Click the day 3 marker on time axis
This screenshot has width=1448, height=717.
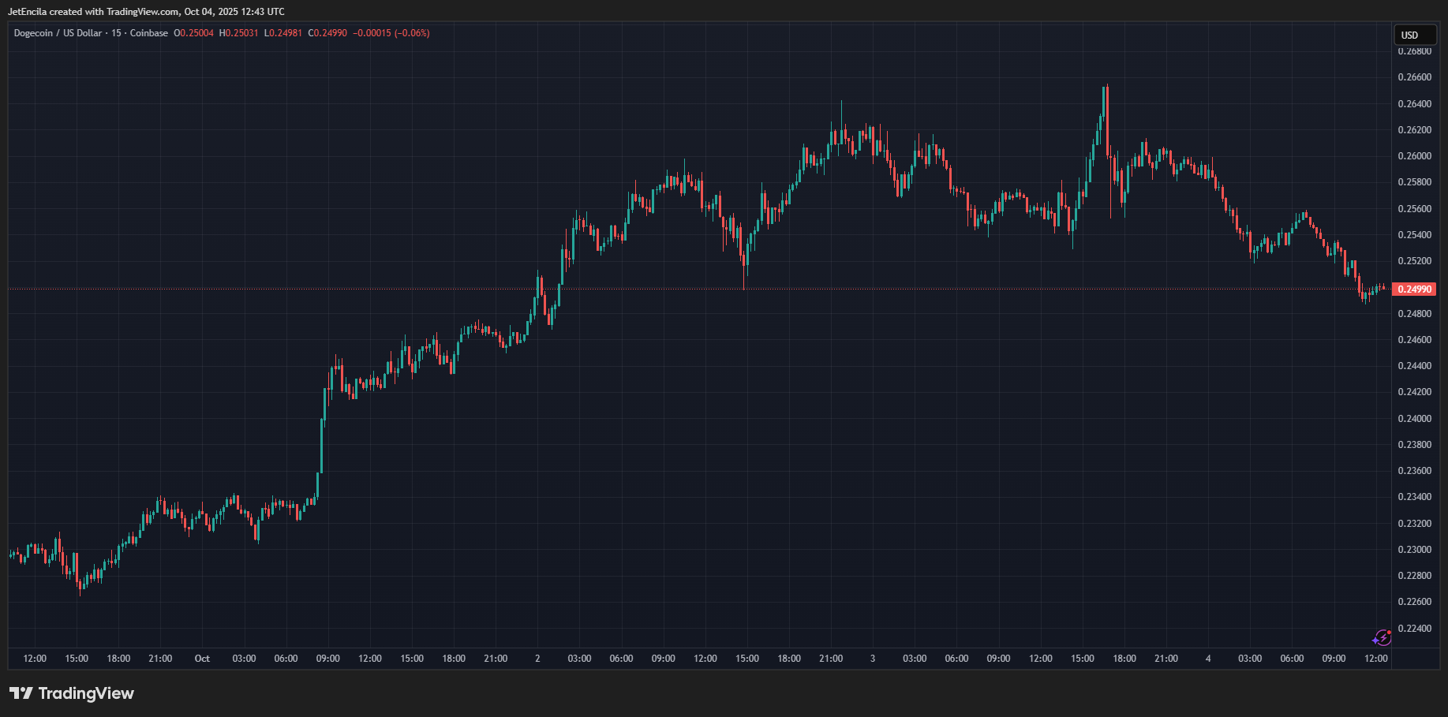[873, 659]
